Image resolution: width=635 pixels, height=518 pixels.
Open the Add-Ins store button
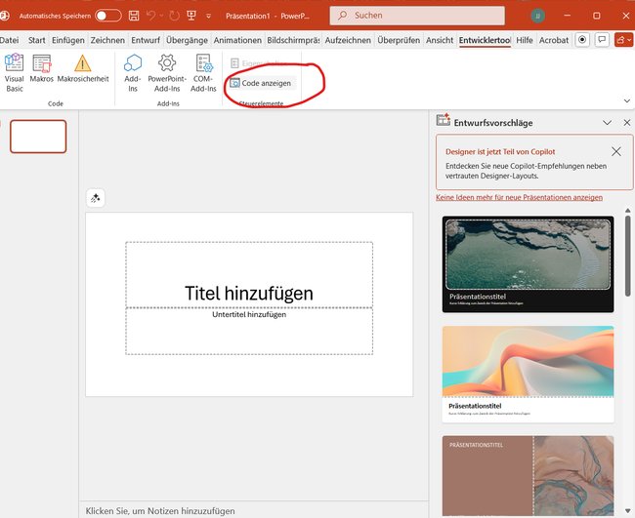point(133,73)
